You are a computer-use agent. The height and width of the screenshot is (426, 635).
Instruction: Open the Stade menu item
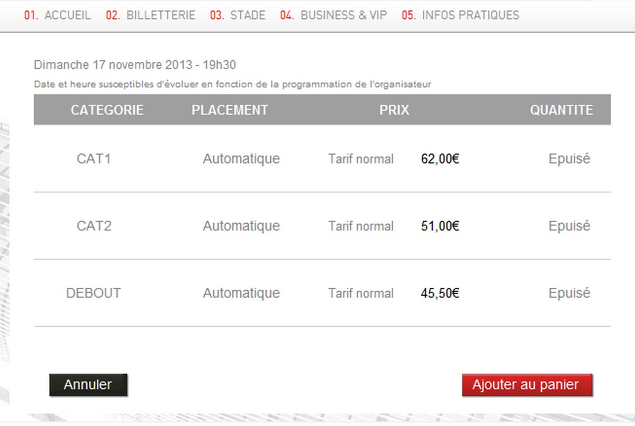coord(238,15)
